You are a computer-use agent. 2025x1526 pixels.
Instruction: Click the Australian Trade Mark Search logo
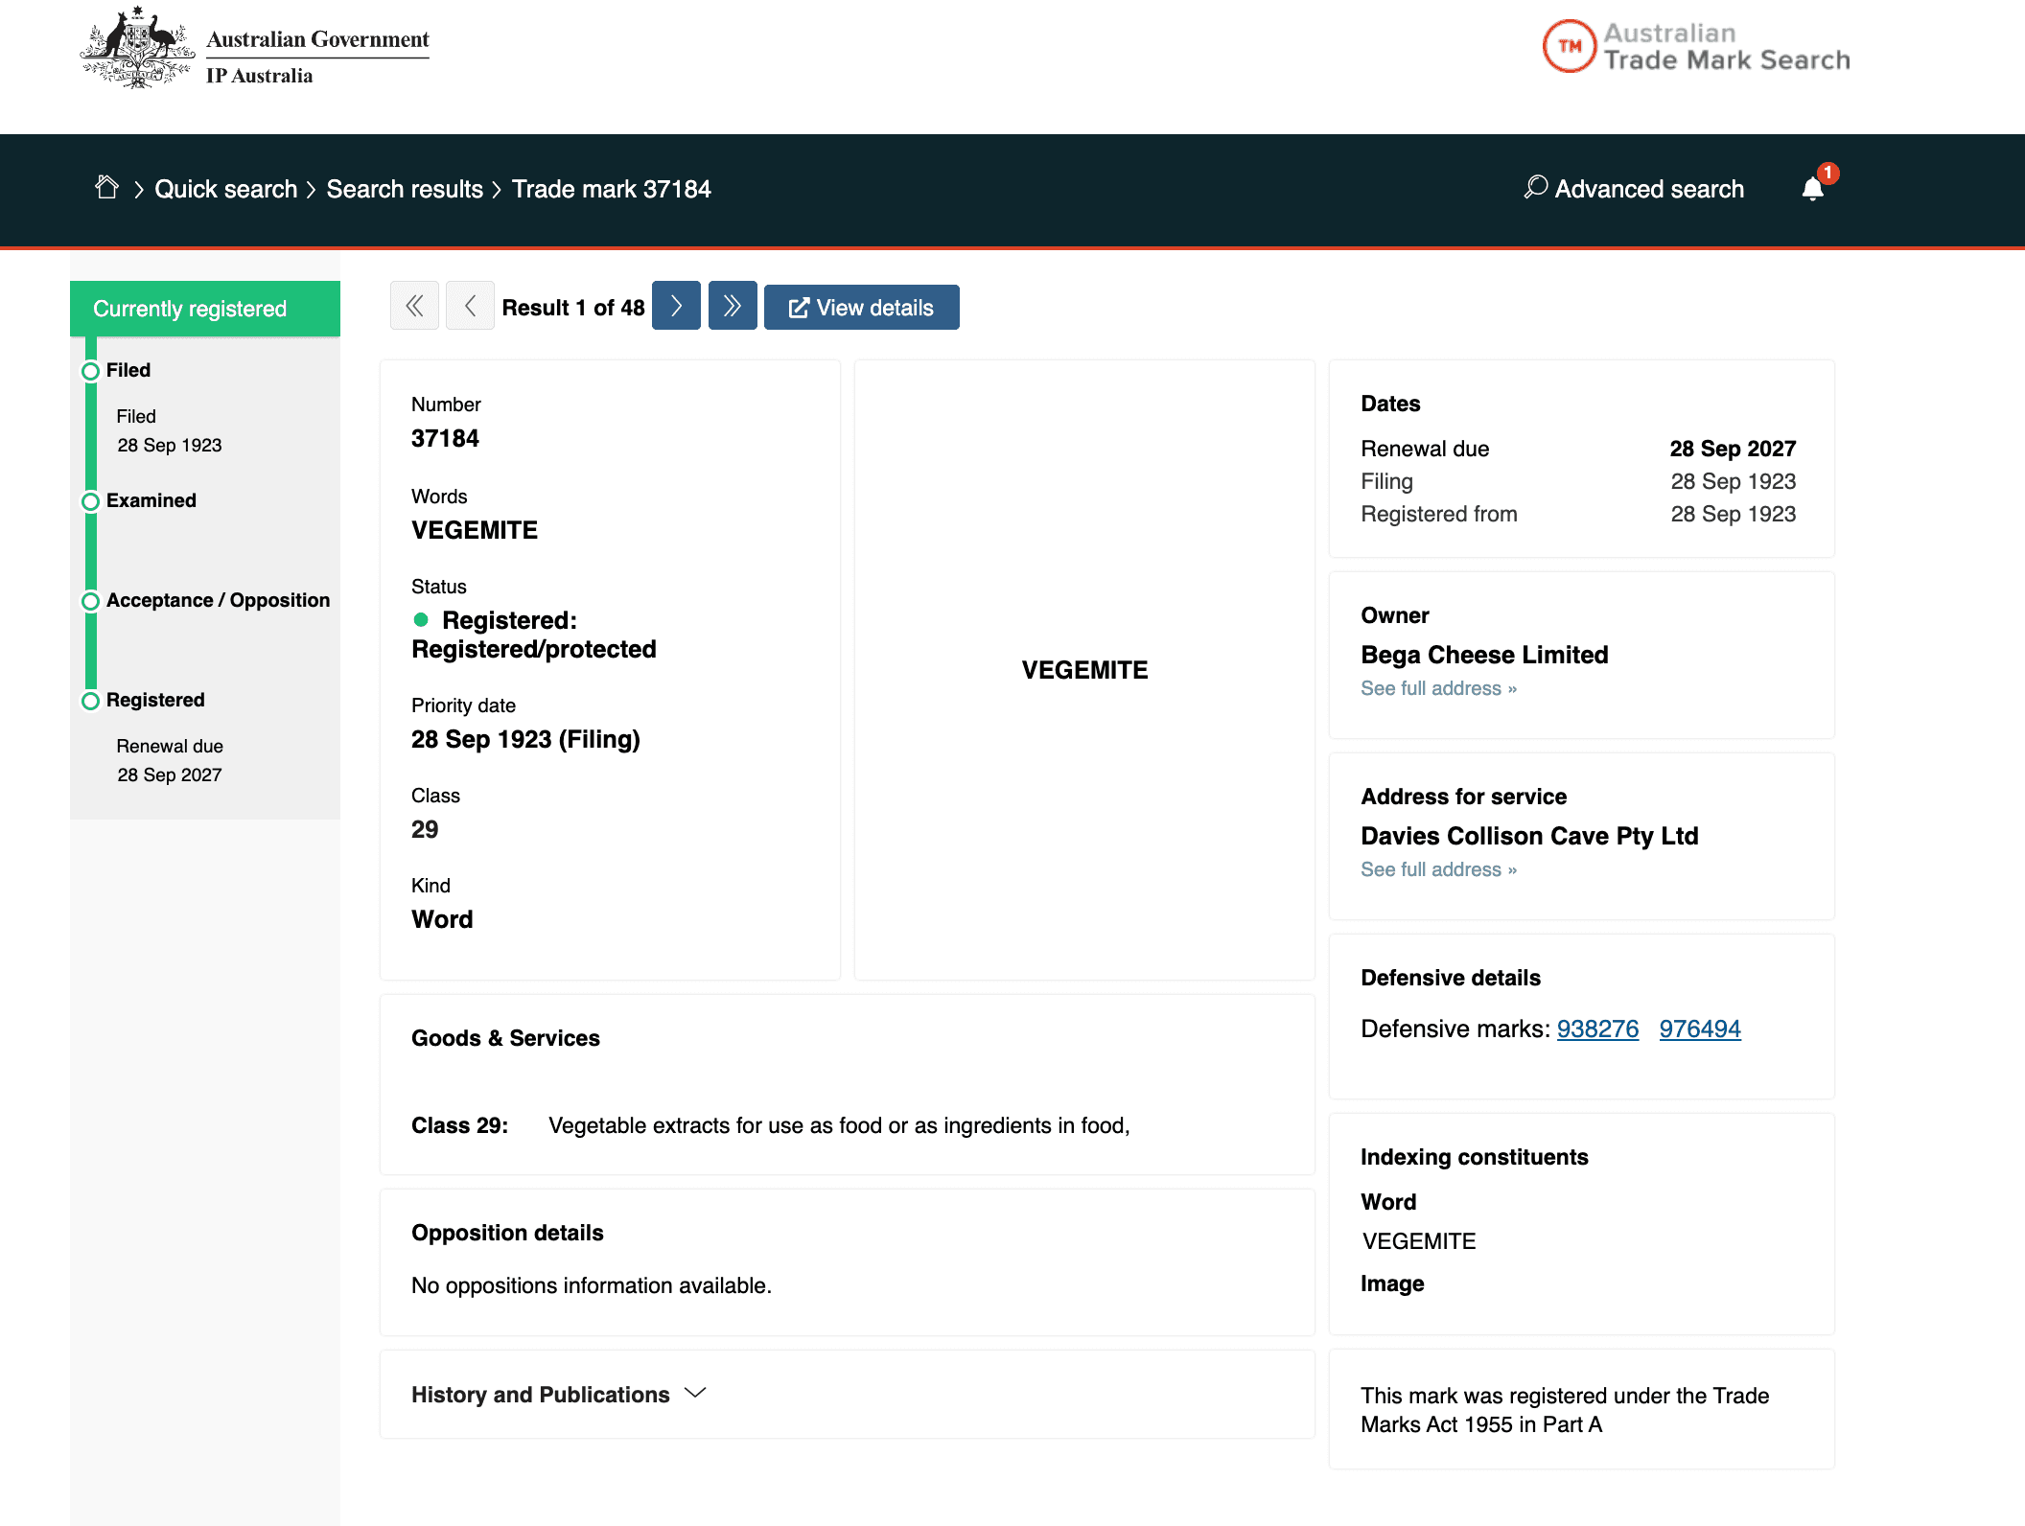pos(1696,47)
